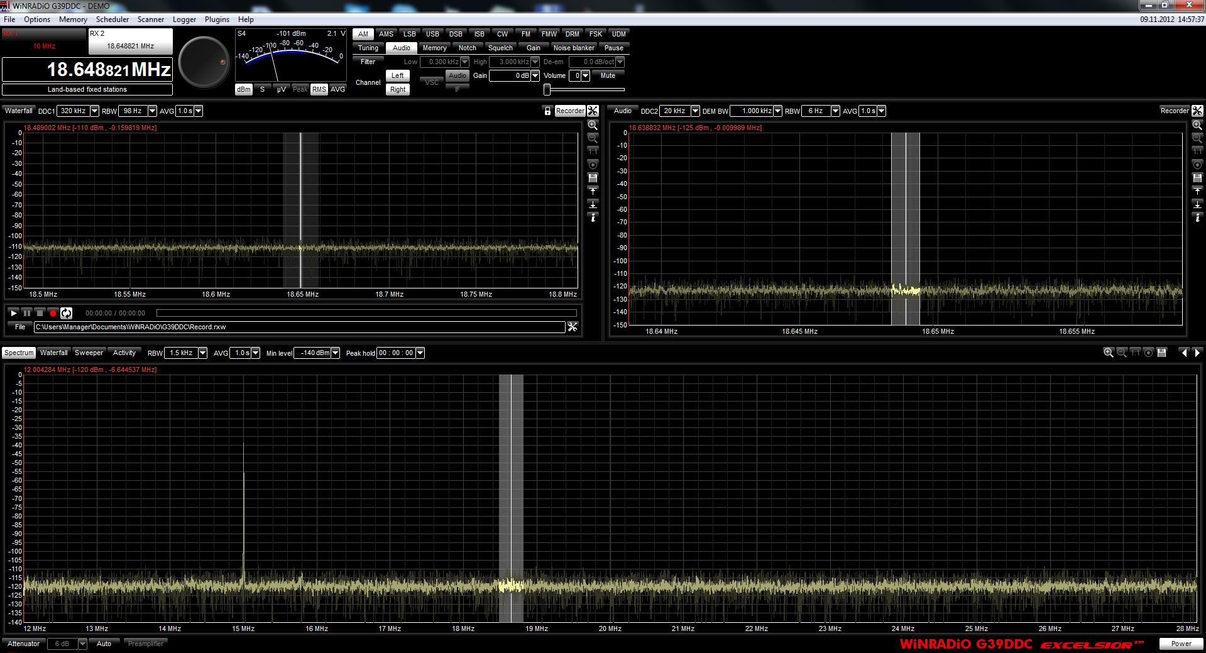Toggle recorder loop playback icon

pos(67,312)
